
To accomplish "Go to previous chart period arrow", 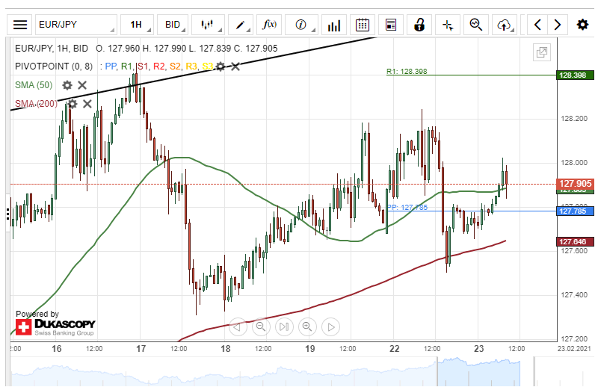I will 537,25.
